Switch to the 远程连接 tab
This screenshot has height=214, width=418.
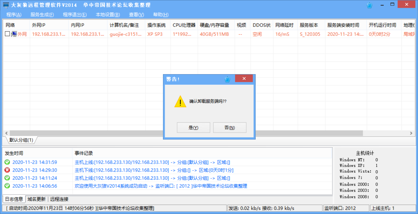[x=59, y=199]
